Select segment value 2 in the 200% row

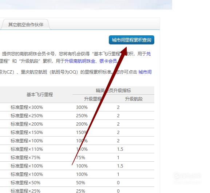(x=118, y=124)
